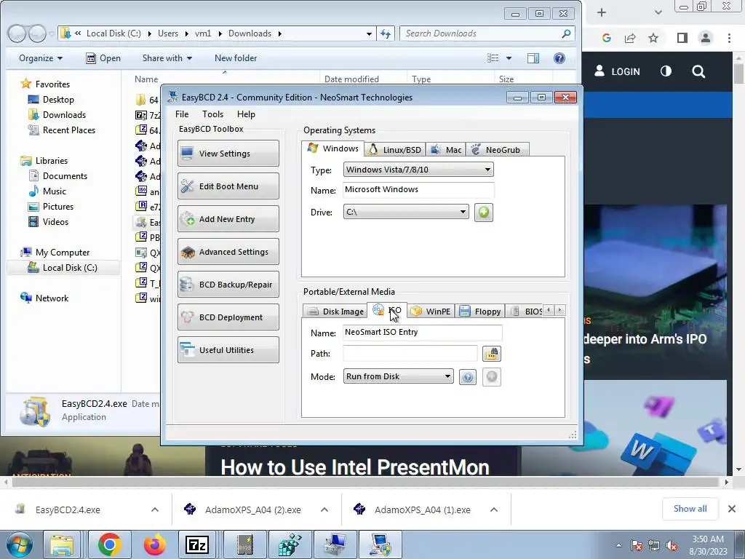
Task: Switch to Floppy tab
Action: [x=480, y=312]
